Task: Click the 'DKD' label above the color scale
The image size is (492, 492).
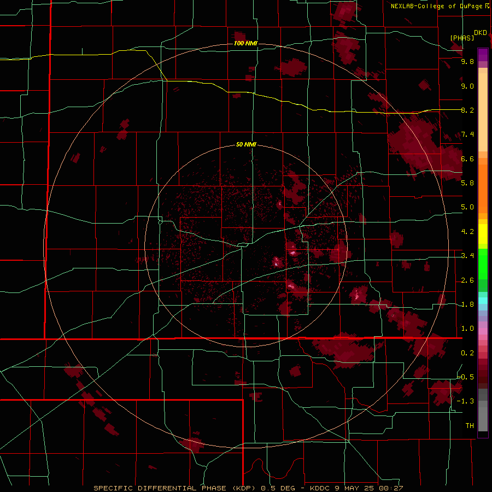Action: [480, 33]
